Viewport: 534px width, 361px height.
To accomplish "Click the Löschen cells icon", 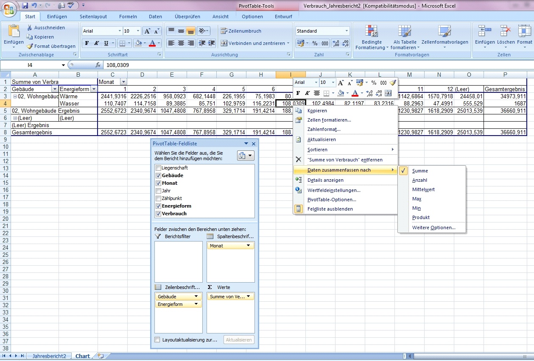I will (506, 31).
